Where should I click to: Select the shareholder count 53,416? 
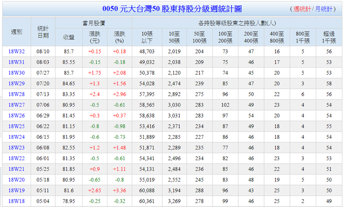tap(147, 126)
